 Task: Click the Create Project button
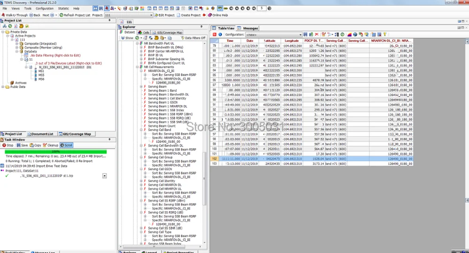[189, 15]
